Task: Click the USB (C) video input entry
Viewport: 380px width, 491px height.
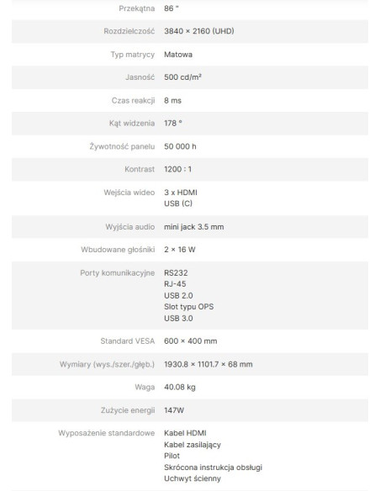Action: click(178, 203)
